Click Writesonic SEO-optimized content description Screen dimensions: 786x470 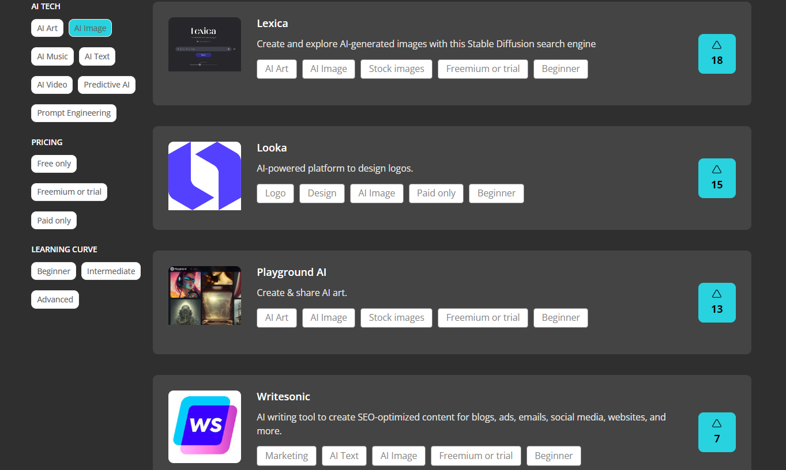461,424
